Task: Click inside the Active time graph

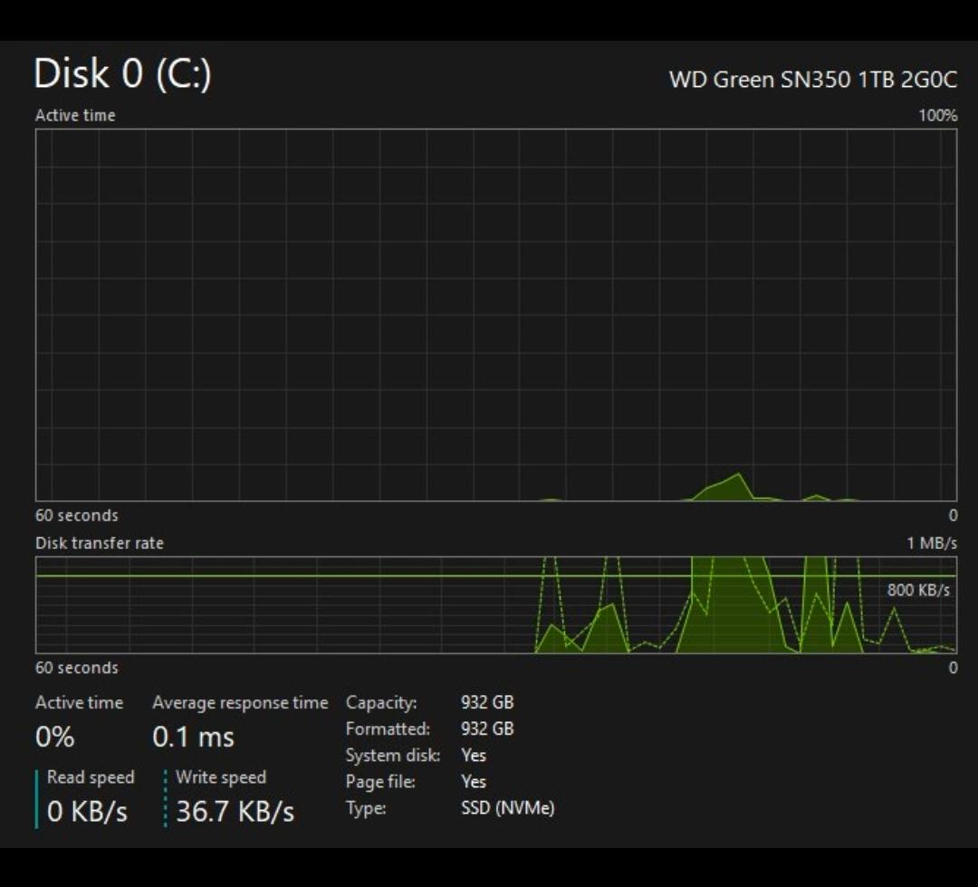Action: [x=496, y=314]
